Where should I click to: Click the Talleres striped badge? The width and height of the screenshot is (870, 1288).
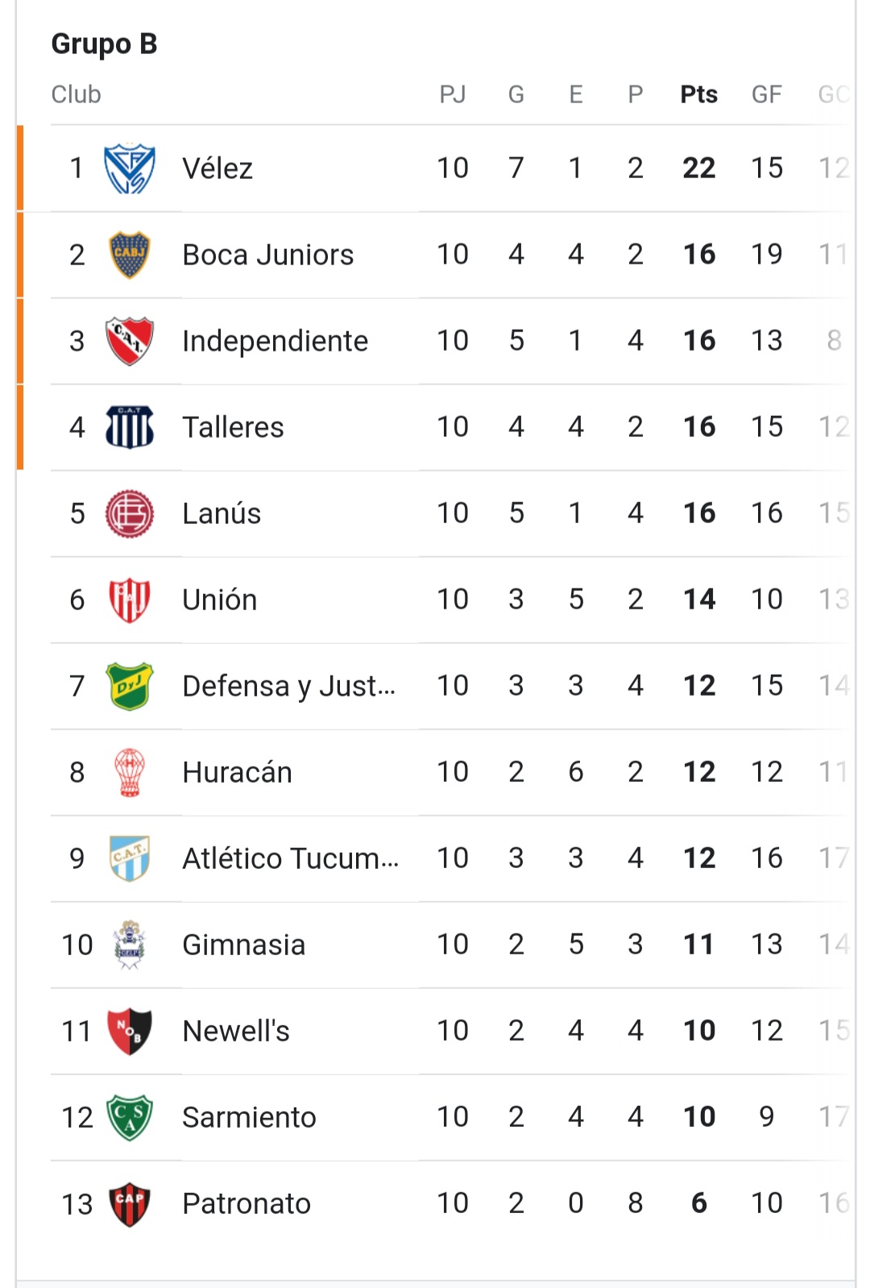[130, 427]
